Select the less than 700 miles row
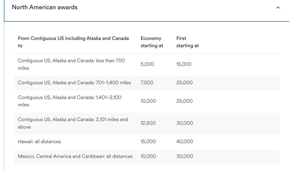 pyautogui.click(x=147, y=64)
